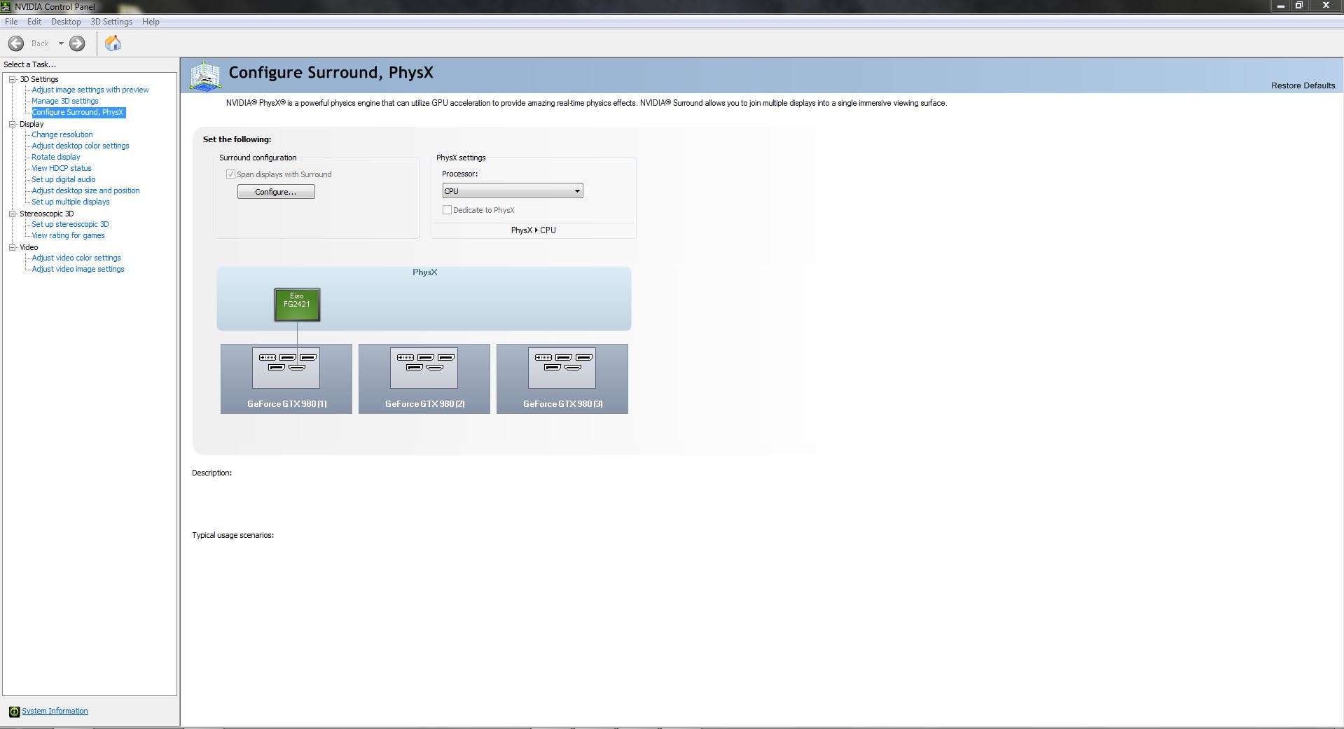The height and width of the screenshot is (729, 1344).
Task: Select Change resolution
Action: pos(62,134)
